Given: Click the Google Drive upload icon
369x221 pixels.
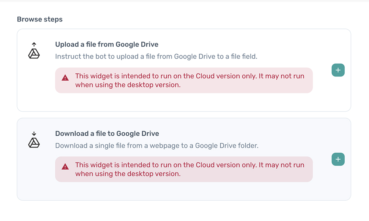Looking at the screenshot, I should pyautogui.click(x=34, y=50).
